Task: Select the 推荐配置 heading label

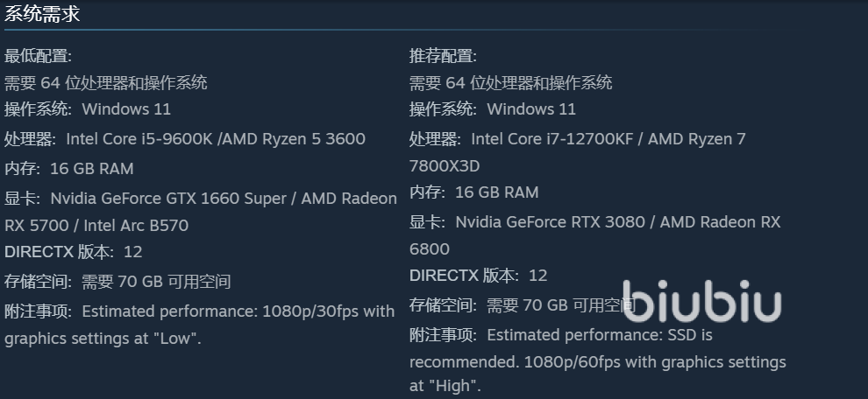Action: coord(444,56)
